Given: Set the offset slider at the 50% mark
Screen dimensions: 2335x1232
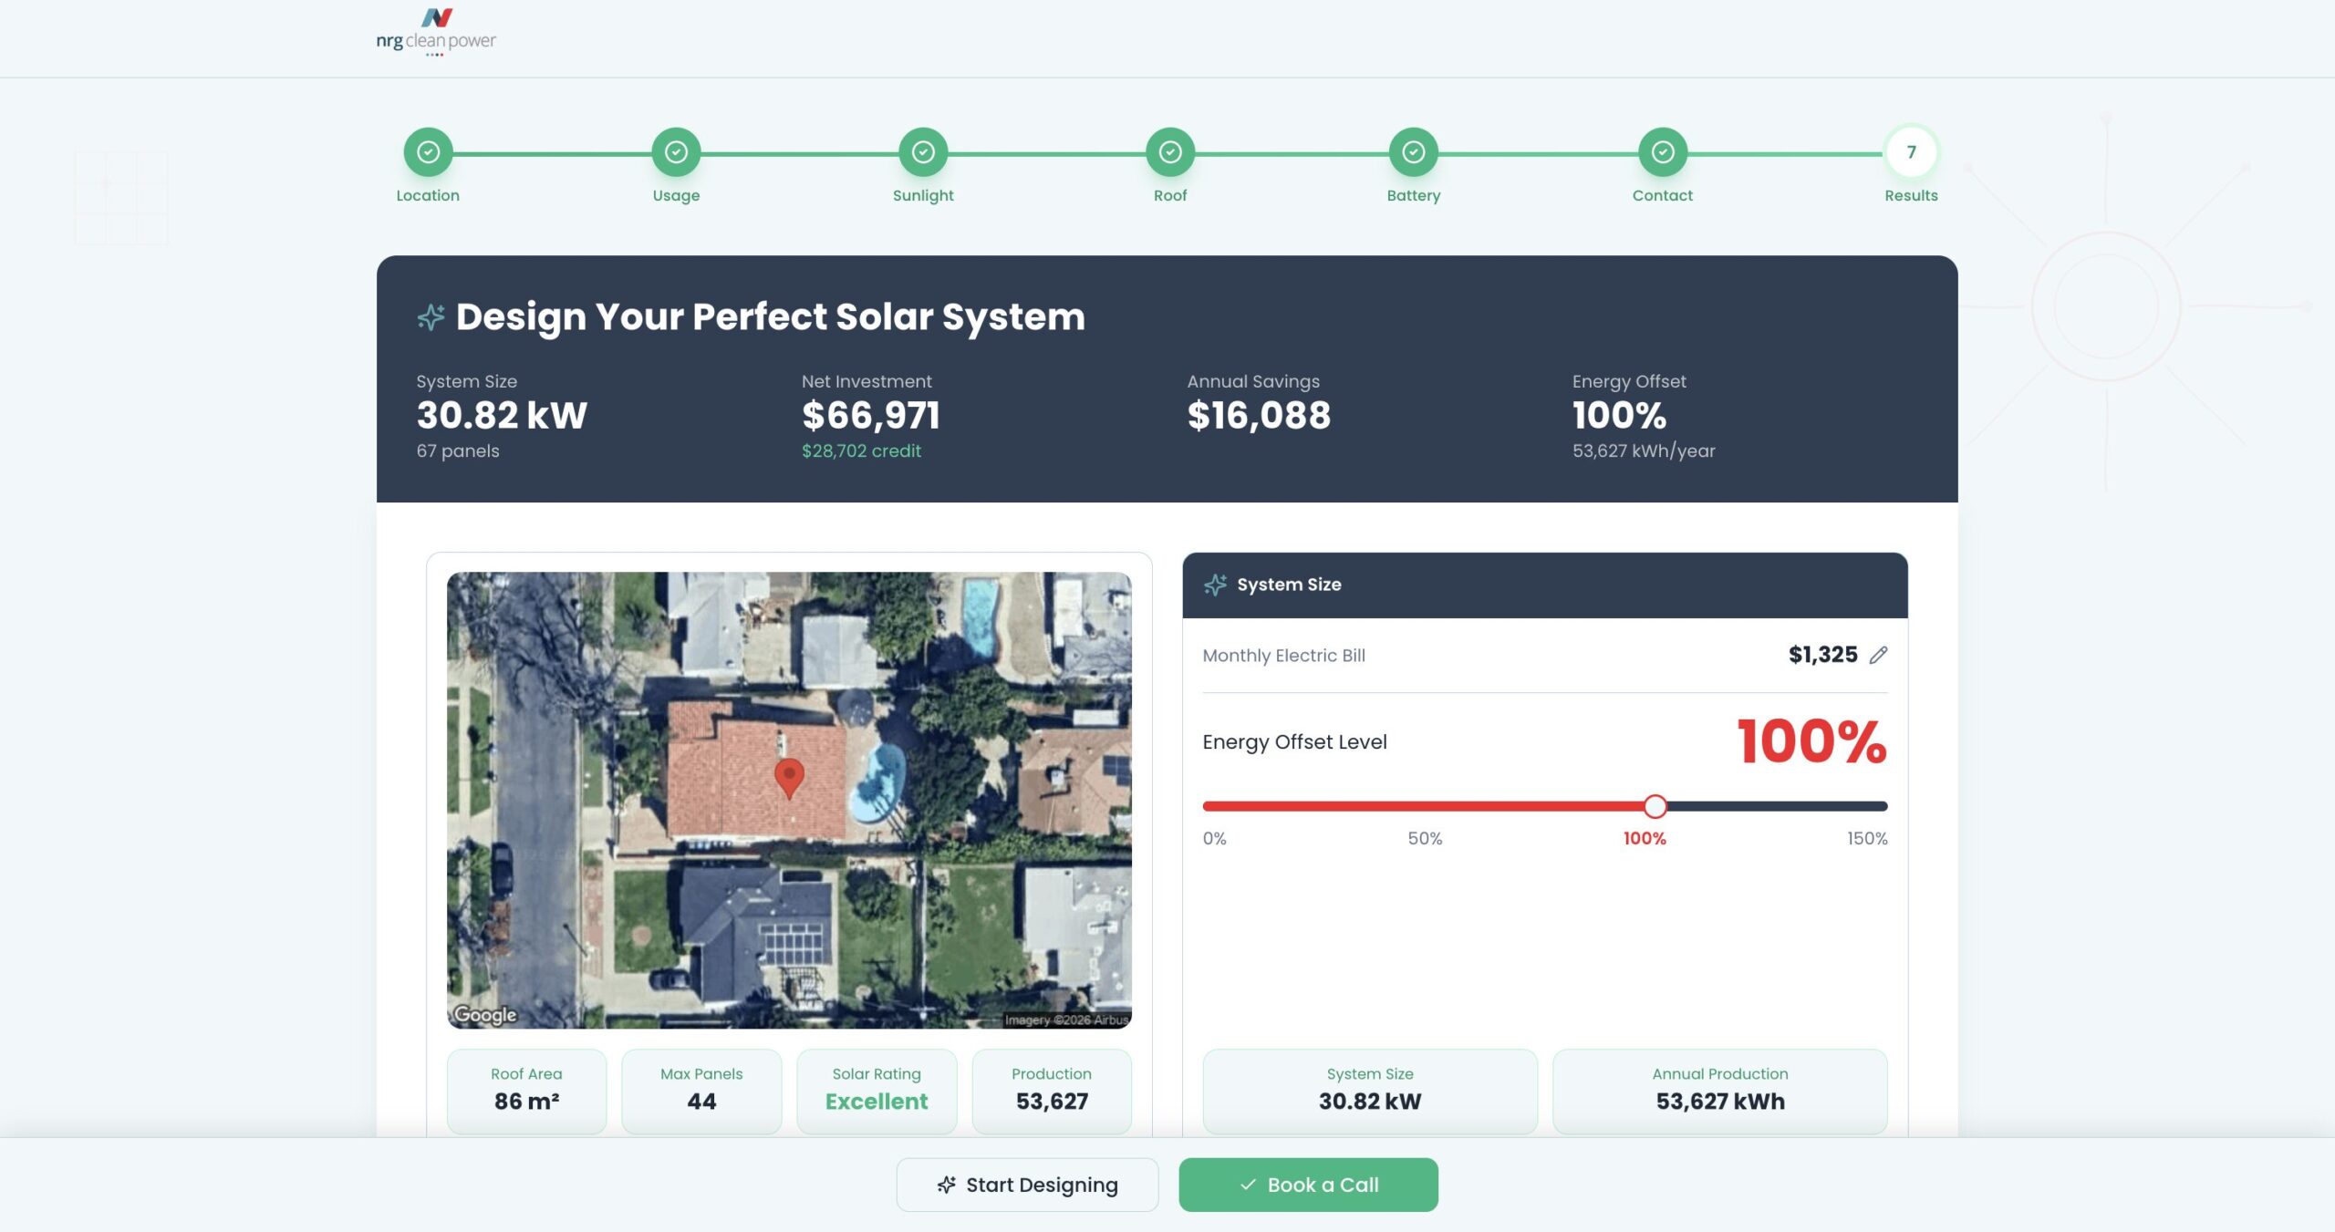Looking at the screenshot, I should 1430,806.
